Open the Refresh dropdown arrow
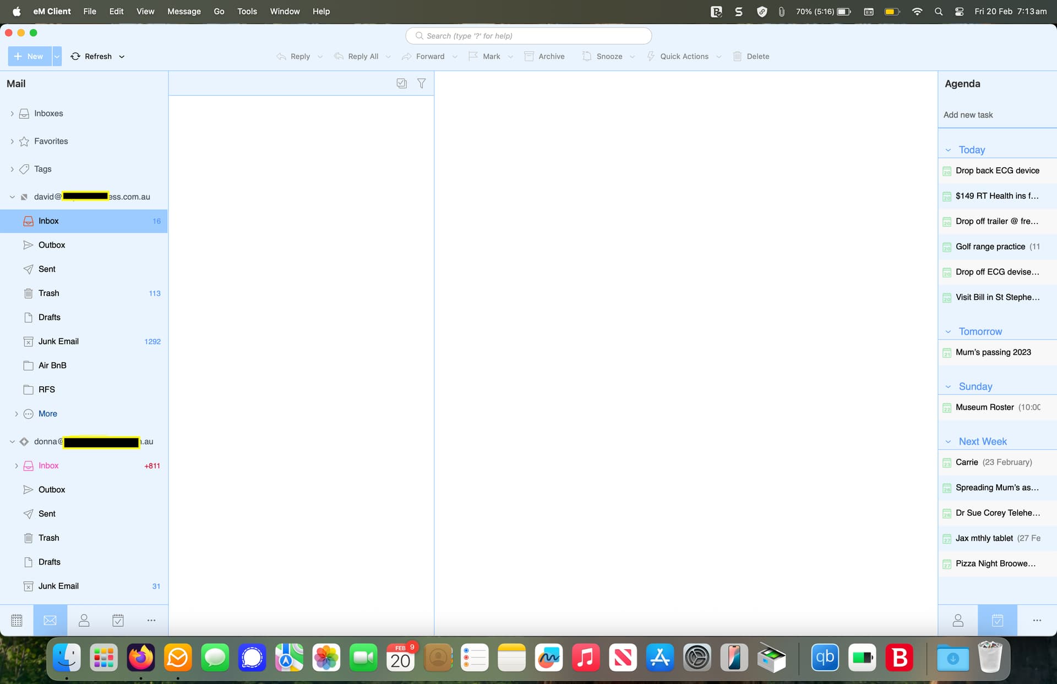1057x684 pixels. point(122,56)
